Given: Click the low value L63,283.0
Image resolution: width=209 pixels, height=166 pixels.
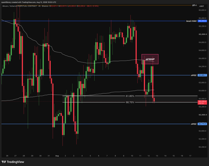Looking at the screenshot, I should click(72, 6).
